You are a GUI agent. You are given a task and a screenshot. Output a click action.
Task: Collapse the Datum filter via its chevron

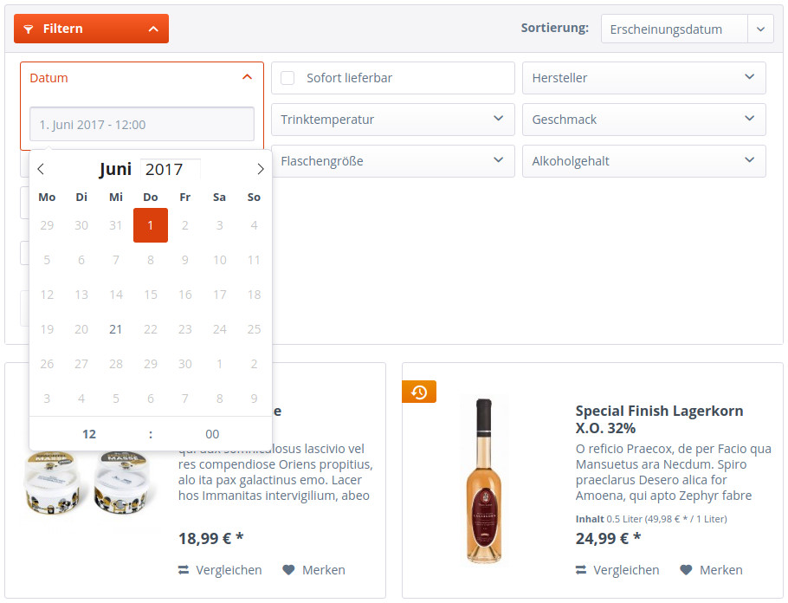[x=245, y=76]
